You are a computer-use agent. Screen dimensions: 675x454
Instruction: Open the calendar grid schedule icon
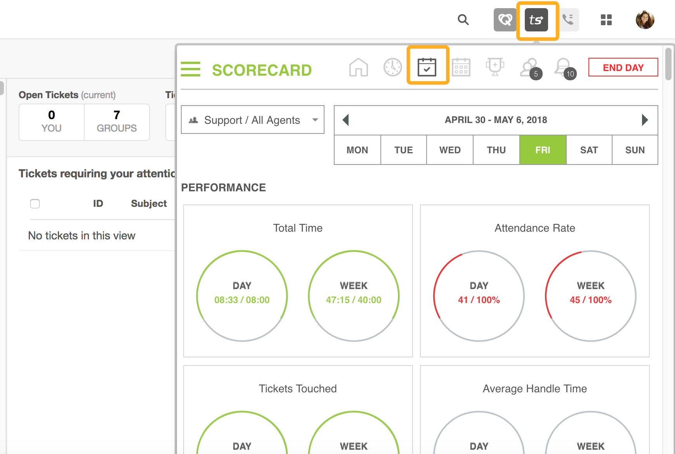tap(461, 67)
